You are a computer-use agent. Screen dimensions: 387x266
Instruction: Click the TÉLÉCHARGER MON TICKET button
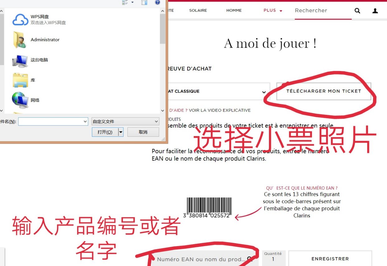[x=324, y=91]
